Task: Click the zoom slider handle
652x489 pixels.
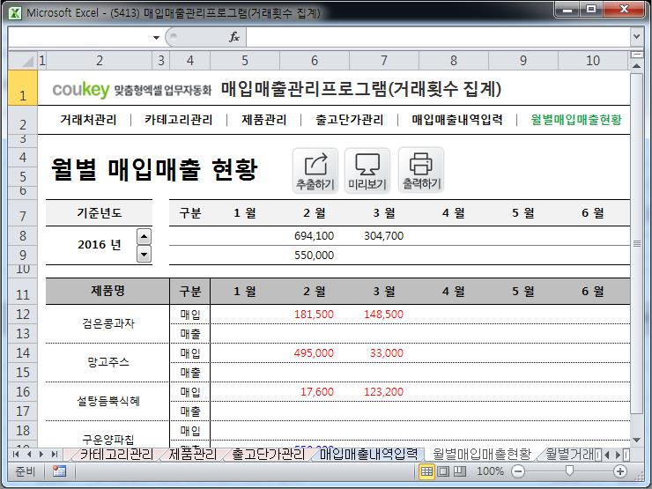Action: [x=569, y=470]
